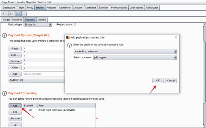Open the Payload Options help icon
Screen dimensions: 206x128
(x=4, y=35)
